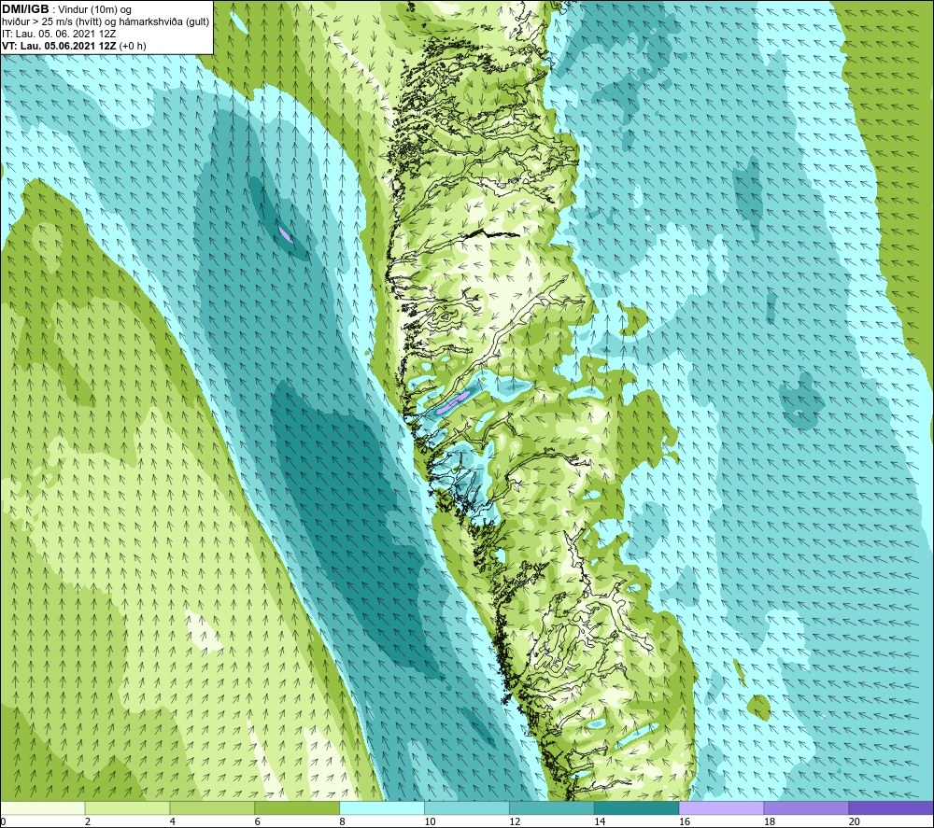Screen dimensions: 934x828
Task: Choose the dark teal 14–16 m/s legend swatch
Action: tap(637, 807)
